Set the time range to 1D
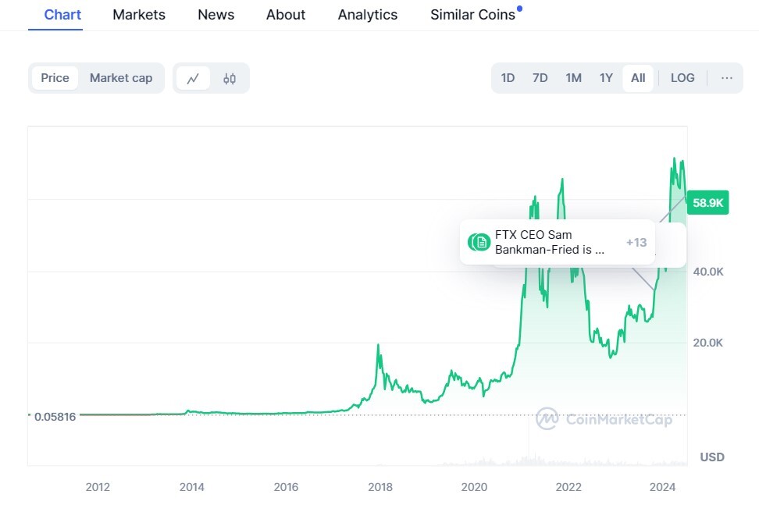The image size is (759, 512). 508,78
